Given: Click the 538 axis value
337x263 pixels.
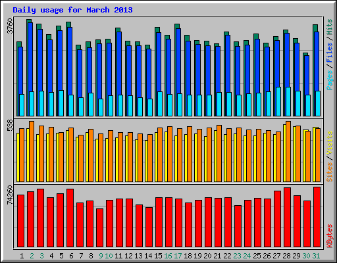Looking at the screenshot, I should click(x=10, y=125).
